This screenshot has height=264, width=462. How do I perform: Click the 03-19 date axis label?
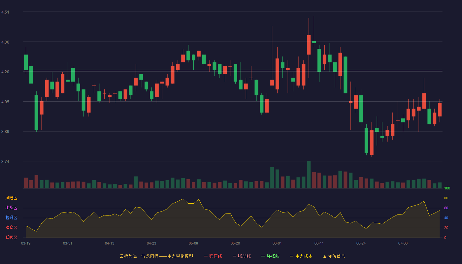[26, 243]
